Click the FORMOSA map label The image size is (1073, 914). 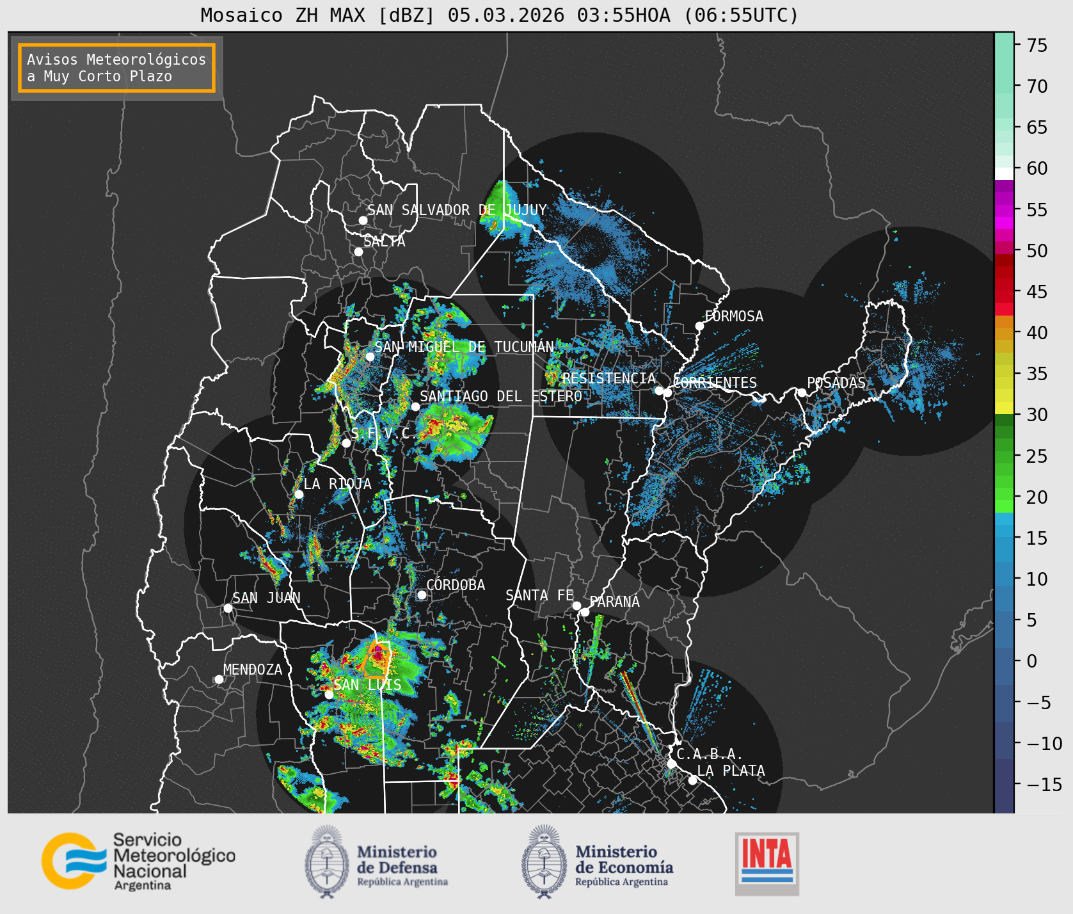click(x=734, y=316)
